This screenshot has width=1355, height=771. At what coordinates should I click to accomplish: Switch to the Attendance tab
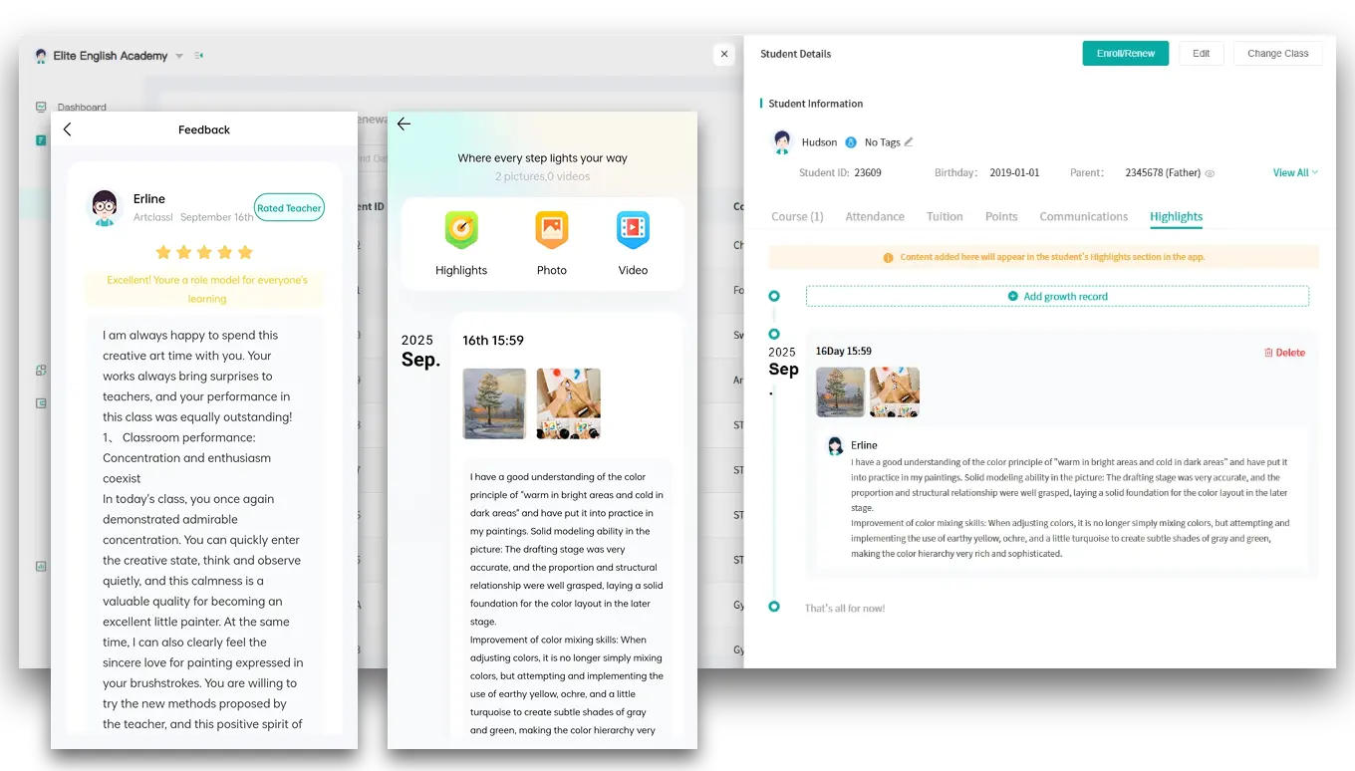pyautogui.click(x=875, y=216)
